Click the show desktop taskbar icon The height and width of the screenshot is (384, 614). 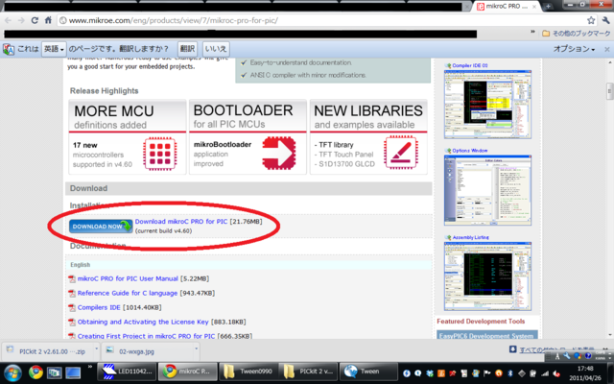coord(73,372)
